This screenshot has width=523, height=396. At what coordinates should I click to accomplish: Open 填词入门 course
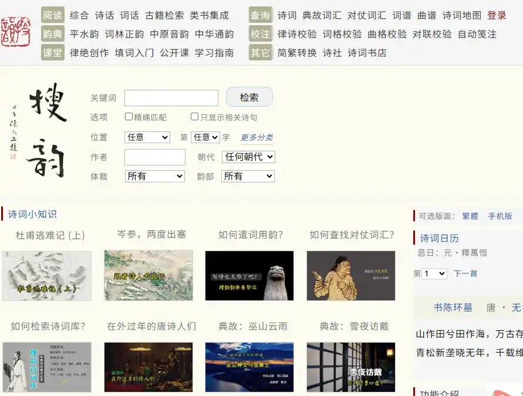(x=134, y=53)
